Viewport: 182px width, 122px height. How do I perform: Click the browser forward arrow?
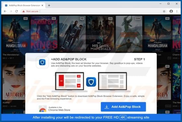coord(11,11)
